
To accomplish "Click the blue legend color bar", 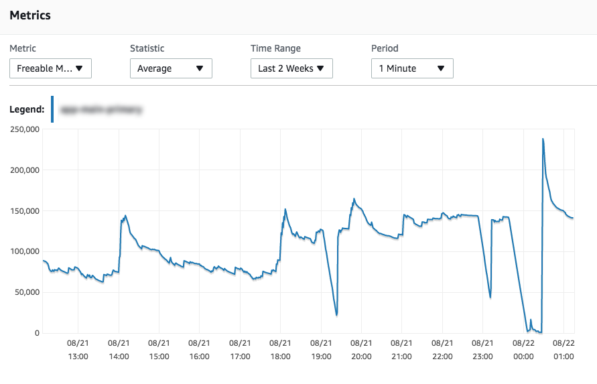I will (x=52, y=109).
